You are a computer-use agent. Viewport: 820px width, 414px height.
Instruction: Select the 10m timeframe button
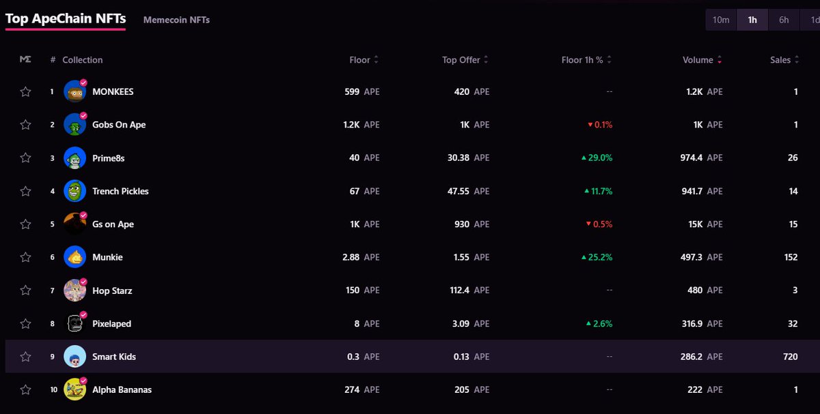[721, 20]
